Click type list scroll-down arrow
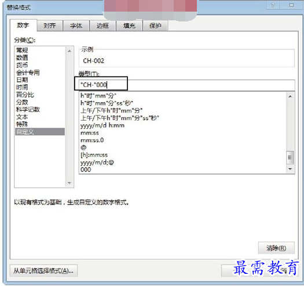Screen dimensions: 304x286 [x=290, y=169]
